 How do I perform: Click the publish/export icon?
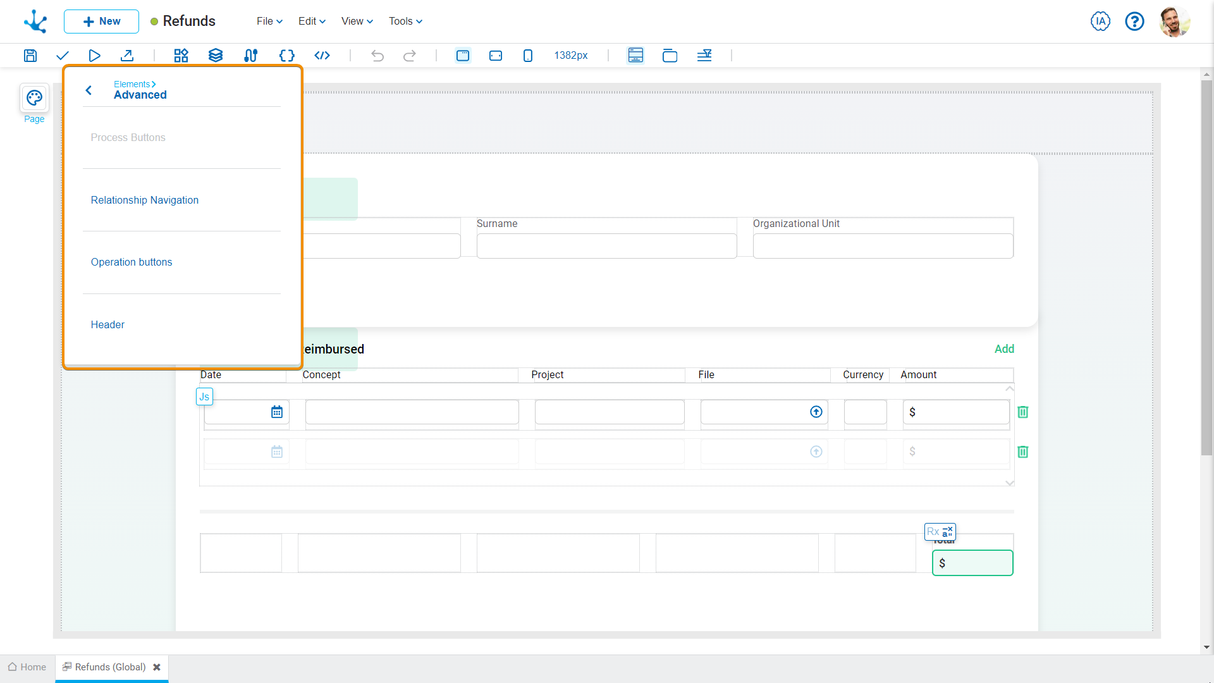point(126,55)
